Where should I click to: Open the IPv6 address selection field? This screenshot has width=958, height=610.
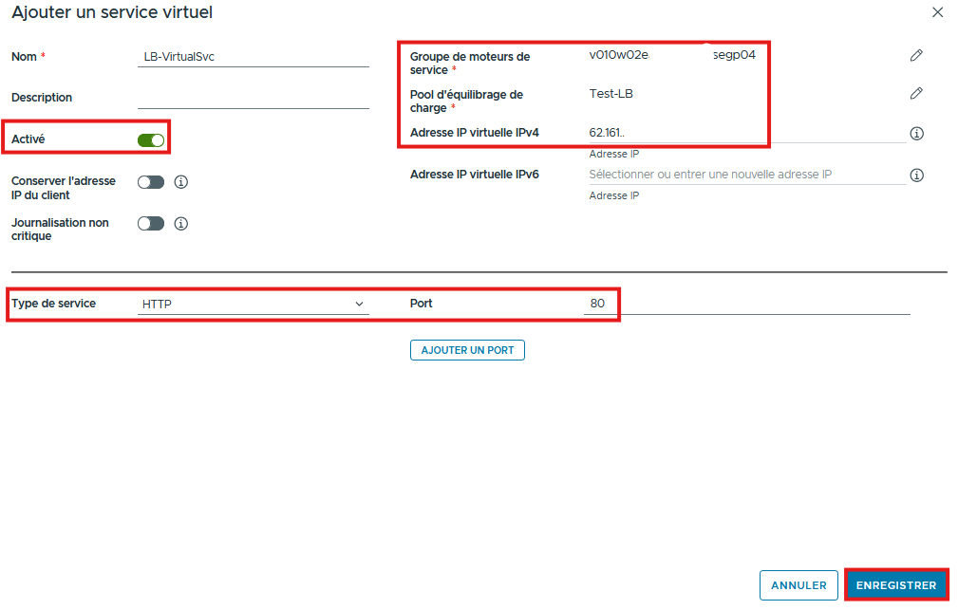(x=745, y=175)
